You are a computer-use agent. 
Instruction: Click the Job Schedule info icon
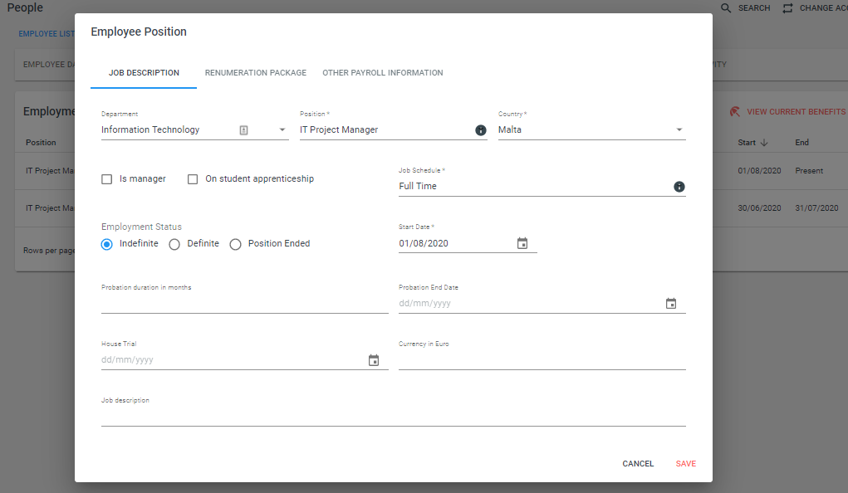[x=679, y=187]
